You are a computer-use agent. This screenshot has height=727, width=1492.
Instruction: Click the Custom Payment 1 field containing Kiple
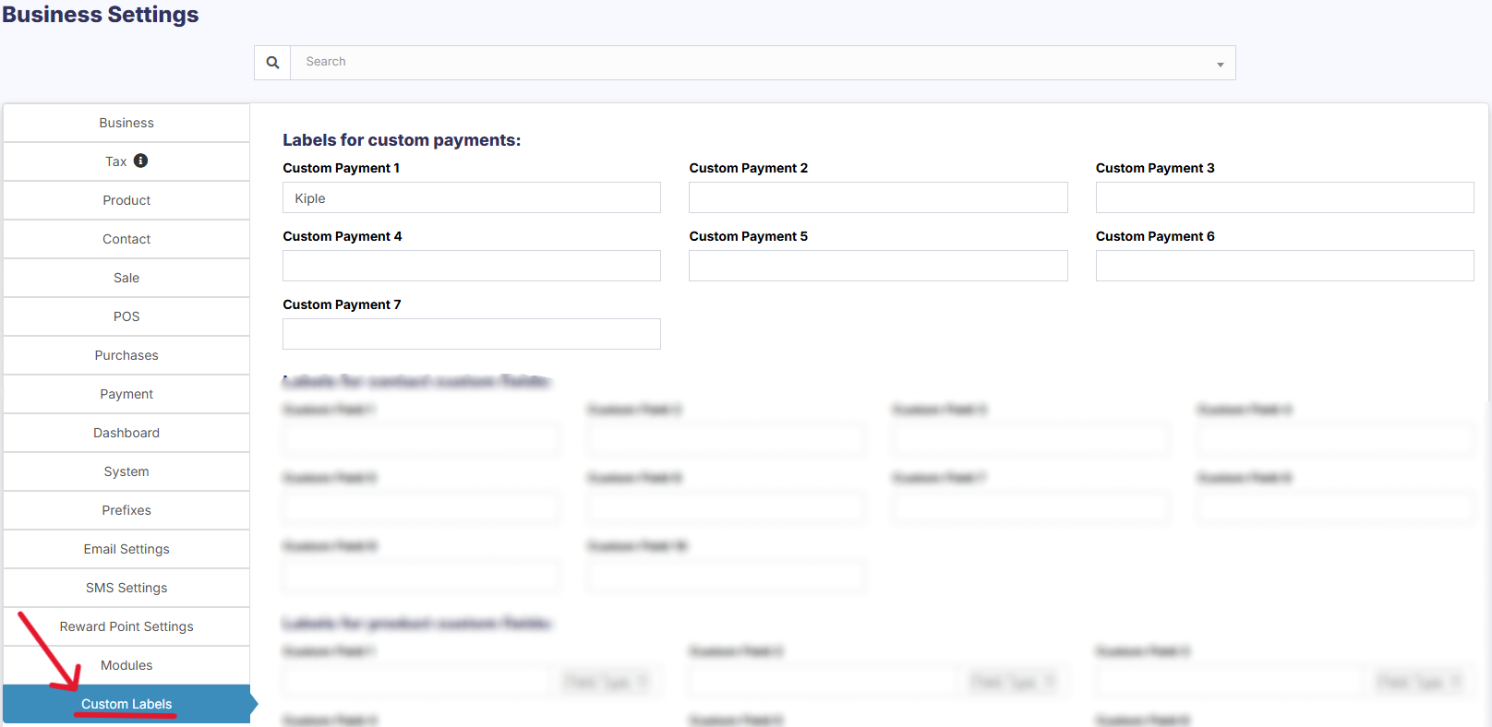tap(471, 198)
